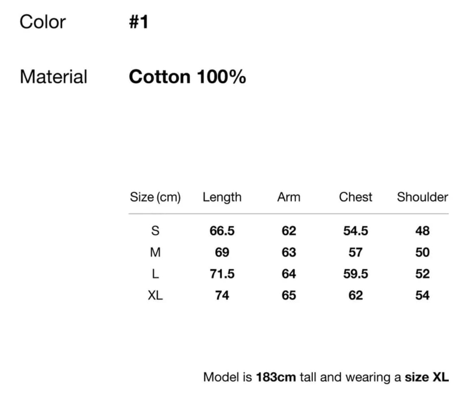The image size is (468, 411).
Task: Click the bold size XL model text
Action: [x=427, y=377]
